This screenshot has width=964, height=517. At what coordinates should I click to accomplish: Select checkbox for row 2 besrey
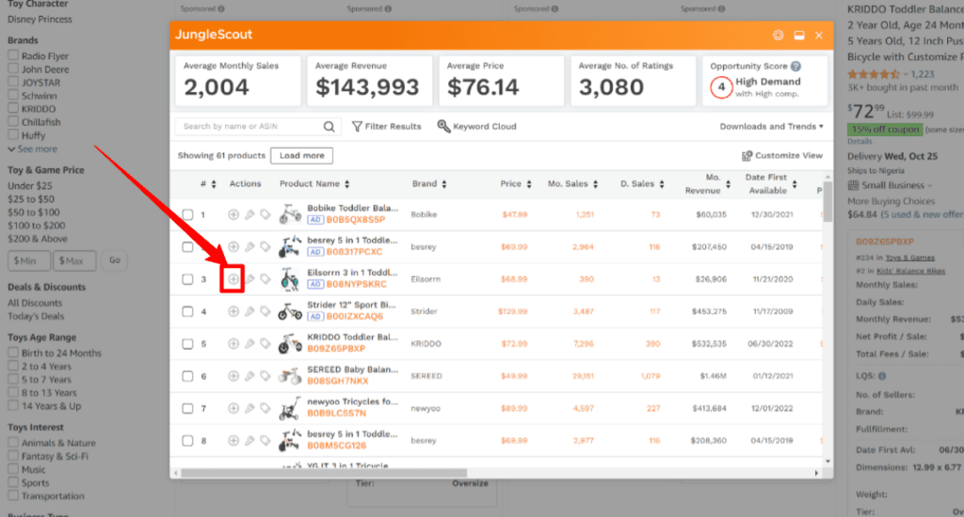coord(187,247)
